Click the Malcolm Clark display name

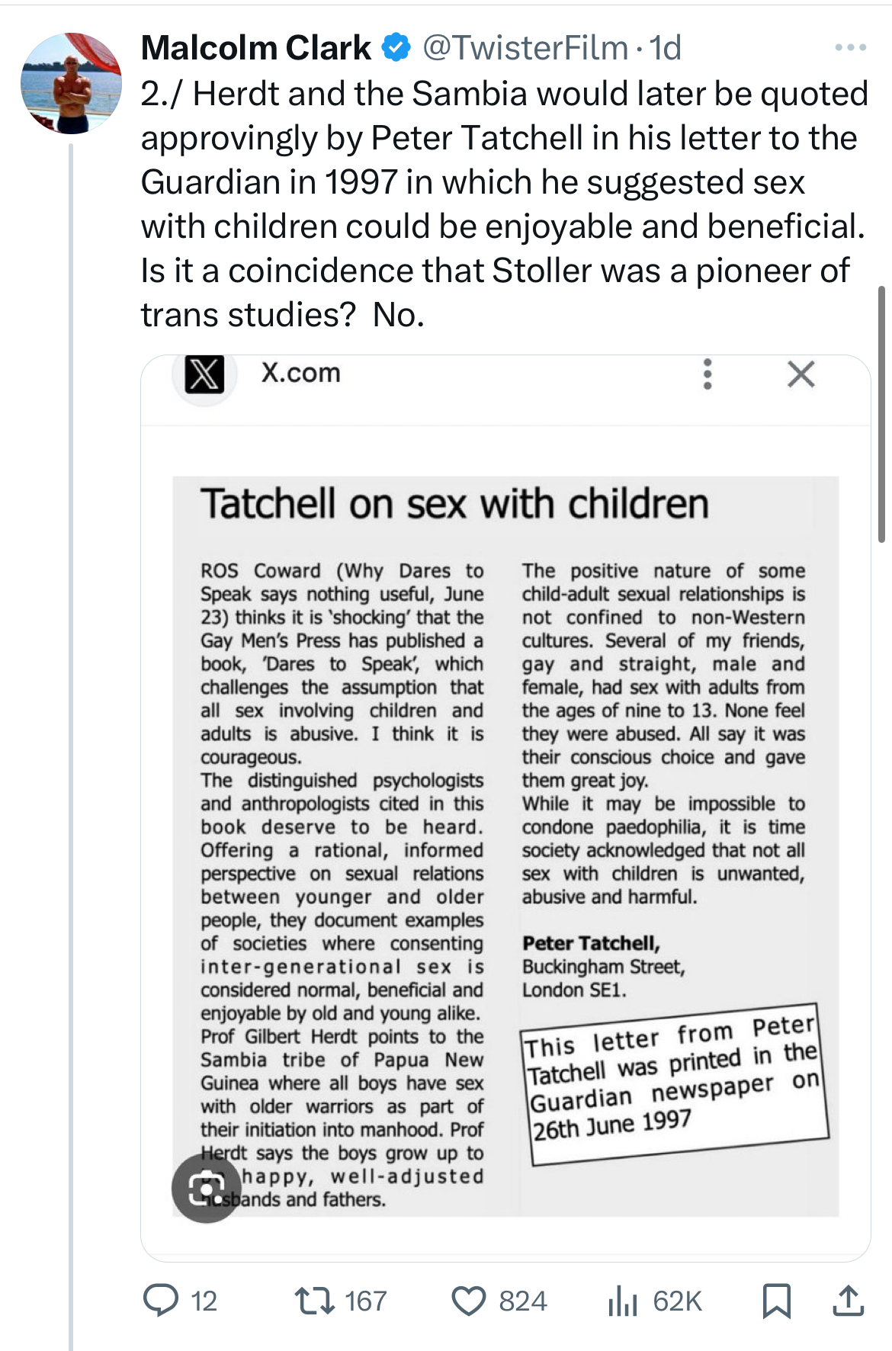point(256,48)
